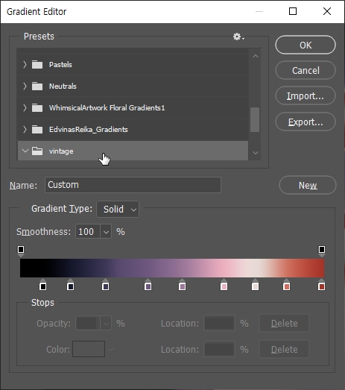
Task: Select the first black color stop
Action: pos(43,286)
